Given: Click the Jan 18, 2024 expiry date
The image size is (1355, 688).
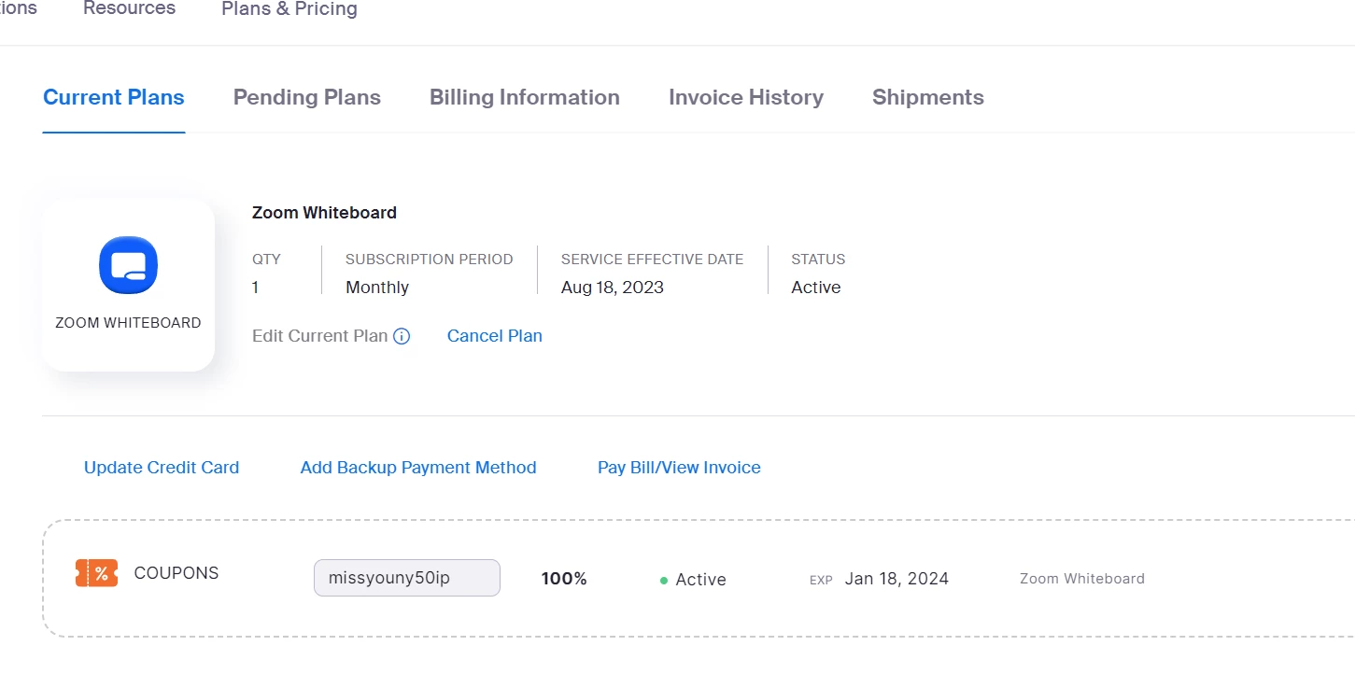Looking at the screenshot, I should point(896,579).
